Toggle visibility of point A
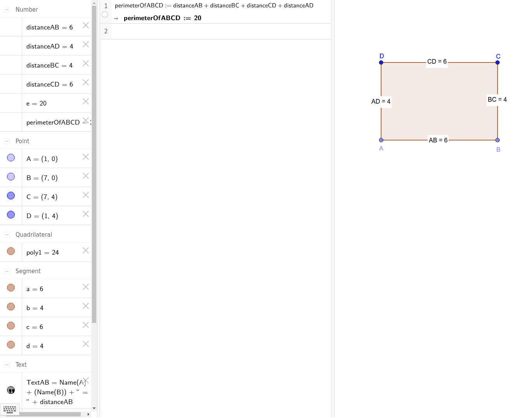 pyautogui.click(x=11, y=158)
